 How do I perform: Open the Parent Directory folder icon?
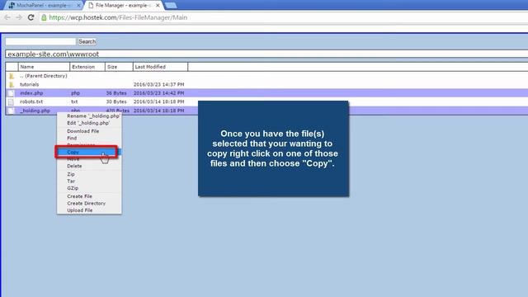12,76
